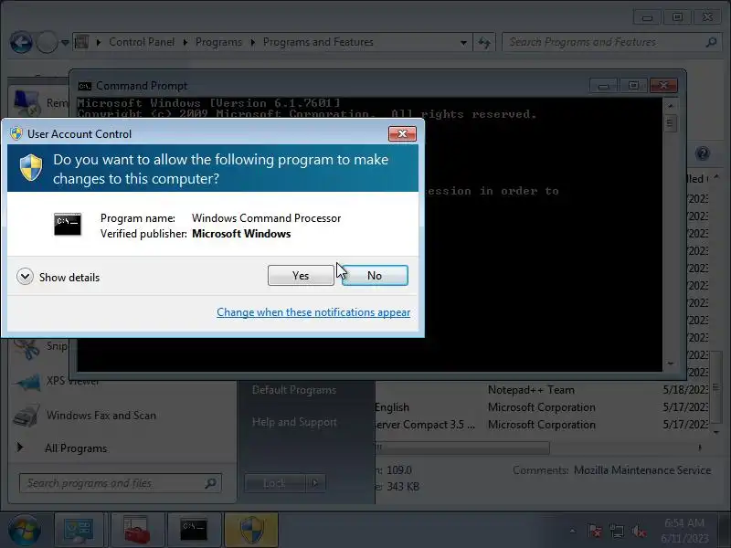Open the address bar history dropdown arrow
The height and width of the screenshot is (548, 731).
(x=463, y=42)
